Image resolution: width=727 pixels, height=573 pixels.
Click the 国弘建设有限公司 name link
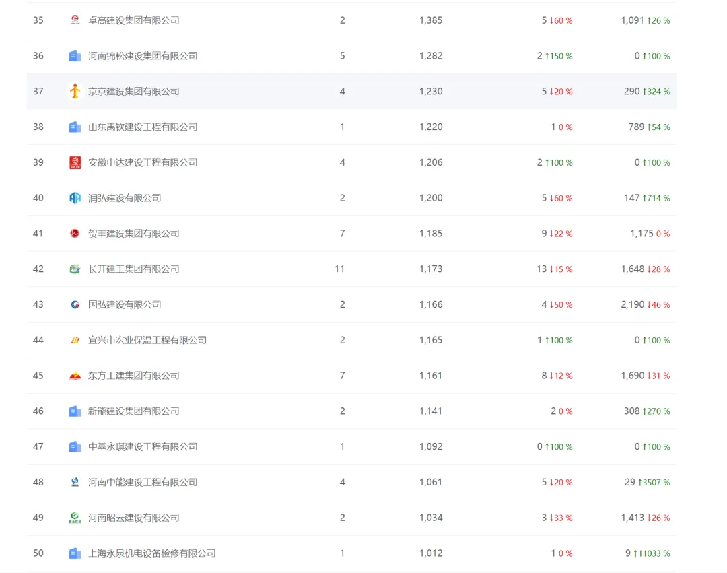pos(125,304)
